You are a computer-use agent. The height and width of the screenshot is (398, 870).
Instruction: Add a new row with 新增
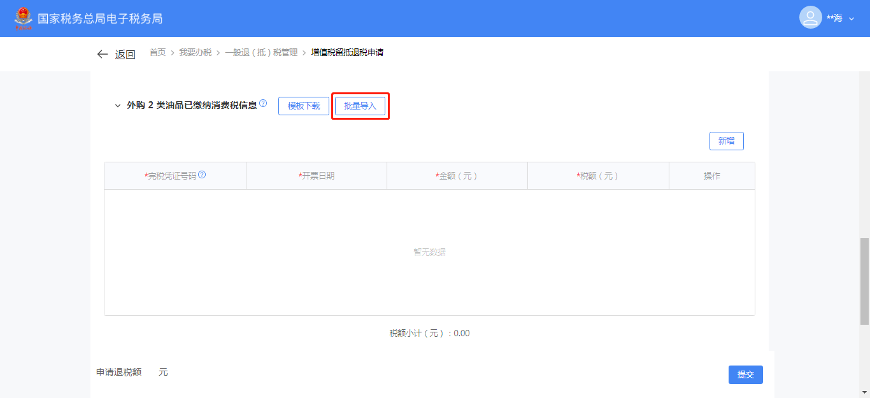[726, 141]
